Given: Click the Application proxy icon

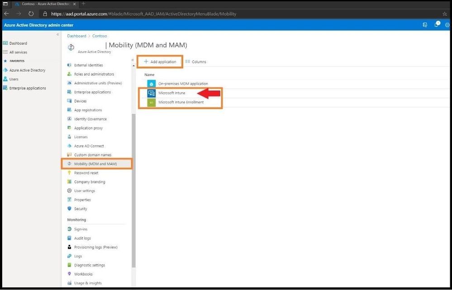Looking at the screenshot, I should (69, 128).
